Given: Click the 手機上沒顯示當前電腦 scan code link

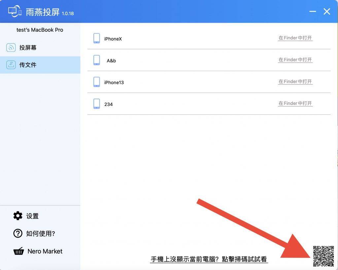Looking at the screenshot, I should [209, 259].
